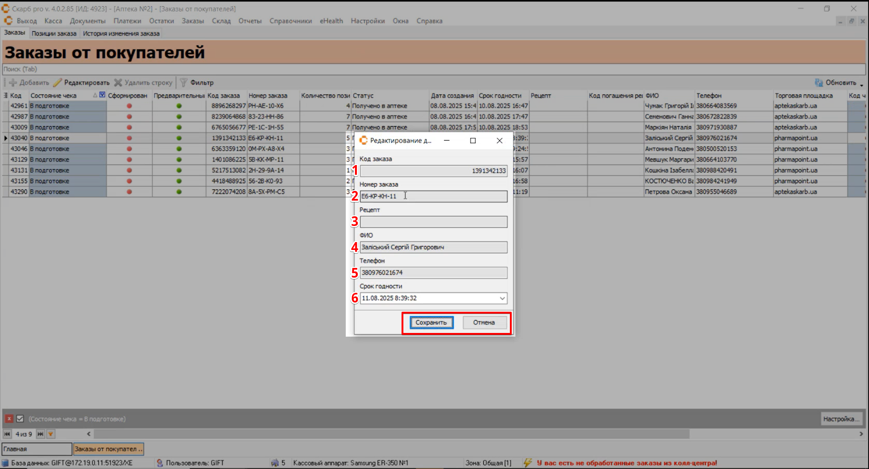Screen dimensions: 869x469
Task: Open dropdown arrow next to Обновить
Action: 861,84
